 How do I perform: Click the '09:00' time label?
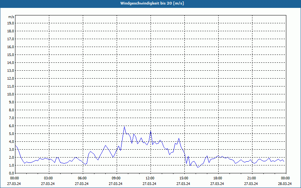116,178
